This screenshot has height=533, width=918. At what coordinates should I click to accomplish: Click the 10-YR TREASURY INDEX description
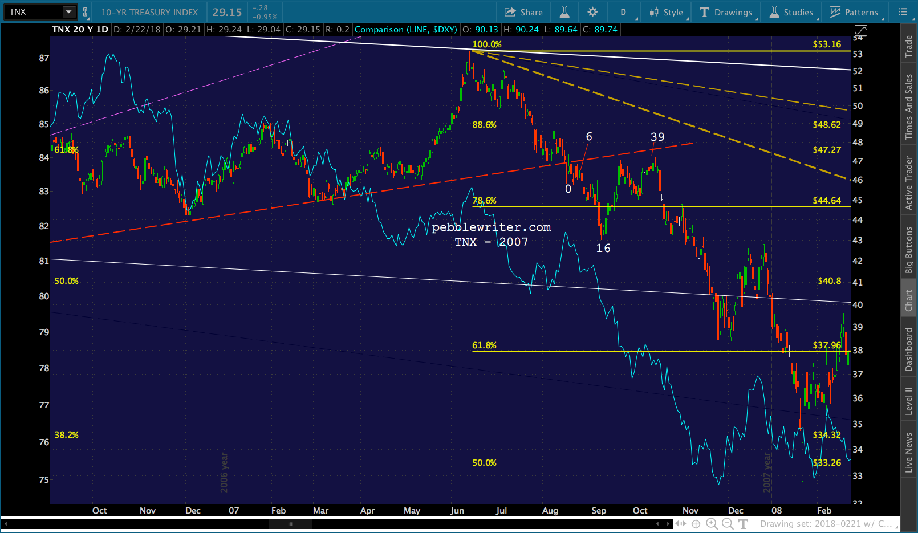pyautogui.click(x=149, y=12)
